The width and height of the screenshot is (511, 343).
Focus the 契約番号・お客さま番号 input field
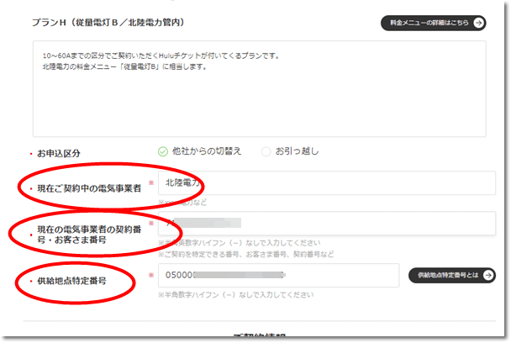pyautogui.click(x=327, y=224)
